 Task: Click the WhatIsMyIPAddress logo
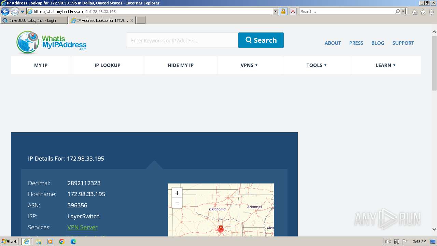pos(51,42)
